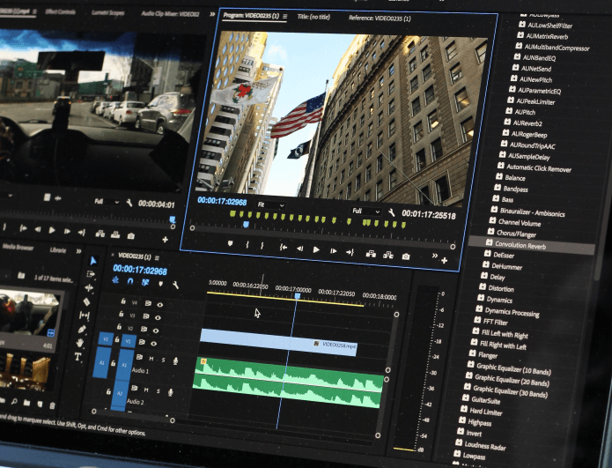Image resolution: width=612 pixels, height=468 pixels.
Task: Click Mark In in Program monitor
Action: [x=247, y=245]
